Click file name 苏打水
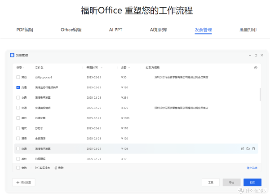The image size is (270, 196). pyautogui.click(x=39, y=128)
